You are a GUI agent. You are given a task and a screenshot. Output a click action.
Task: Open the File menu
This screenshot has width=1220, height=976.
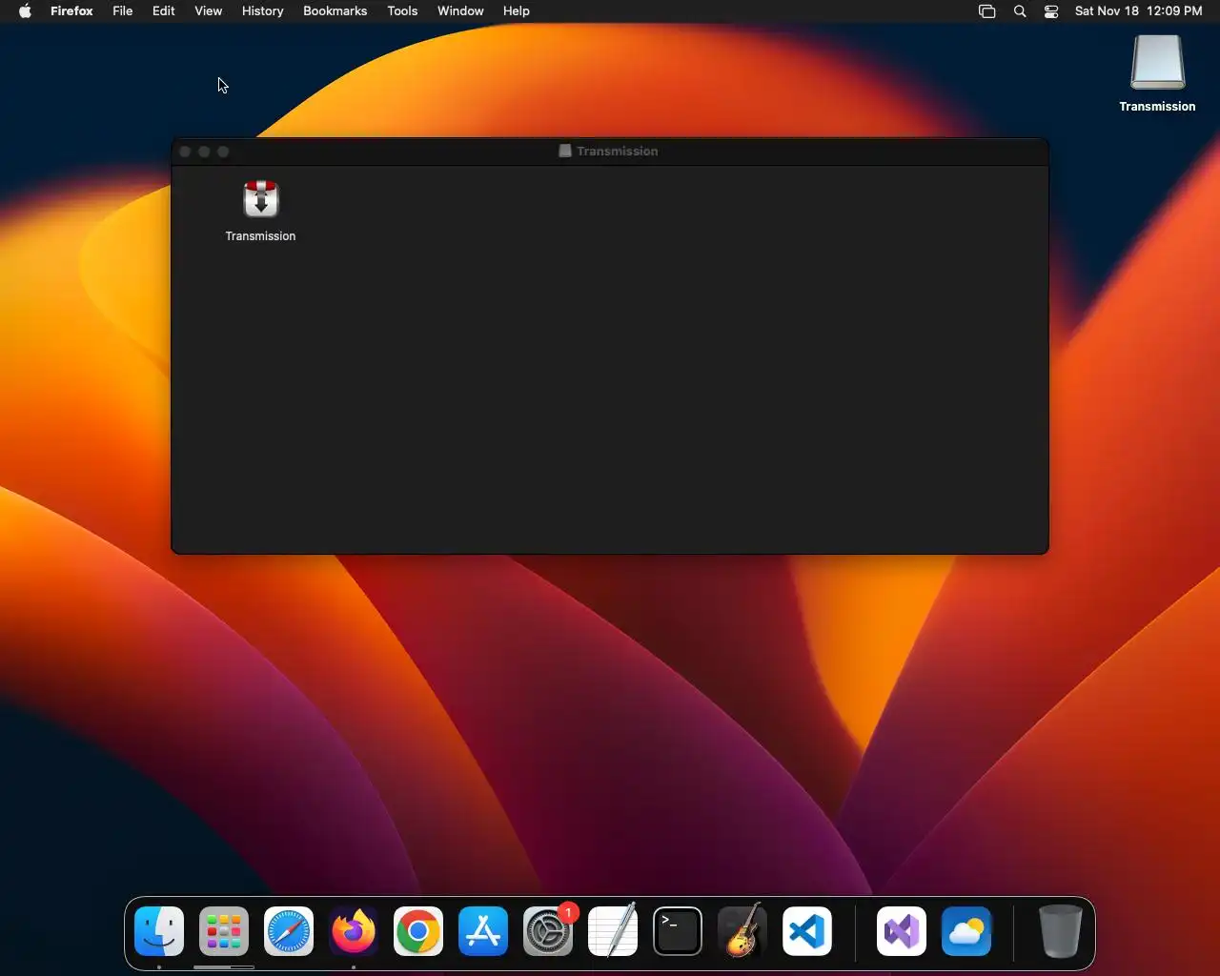click(123, 11)
